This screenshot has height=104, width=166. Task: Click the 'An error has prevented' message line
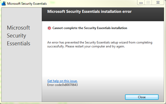point(100,42)
